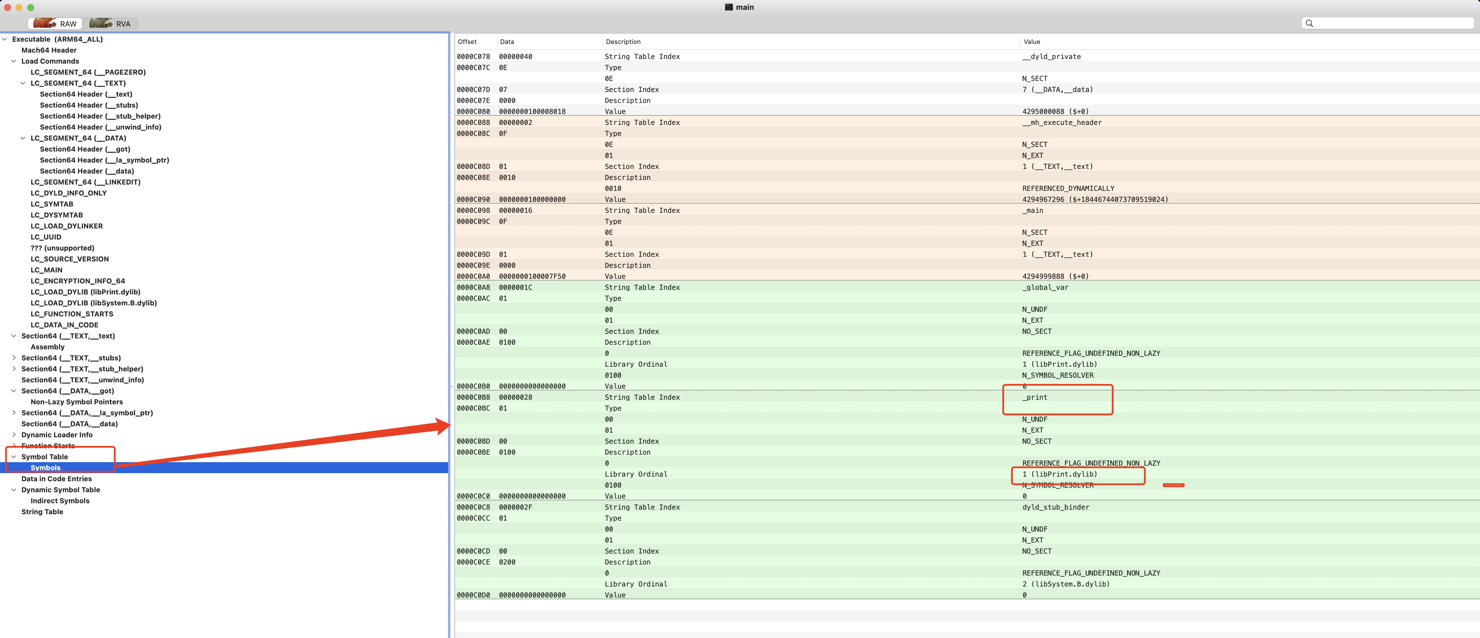Collapse the Symbol Table node
This screenshot has height=638, width=1480.
coord(14,457)
